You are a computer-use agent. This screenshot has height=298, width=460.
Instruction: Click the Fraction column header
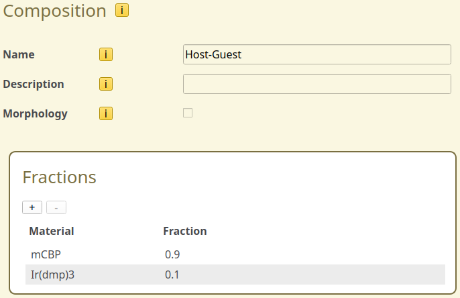click(x=185, y=231)
